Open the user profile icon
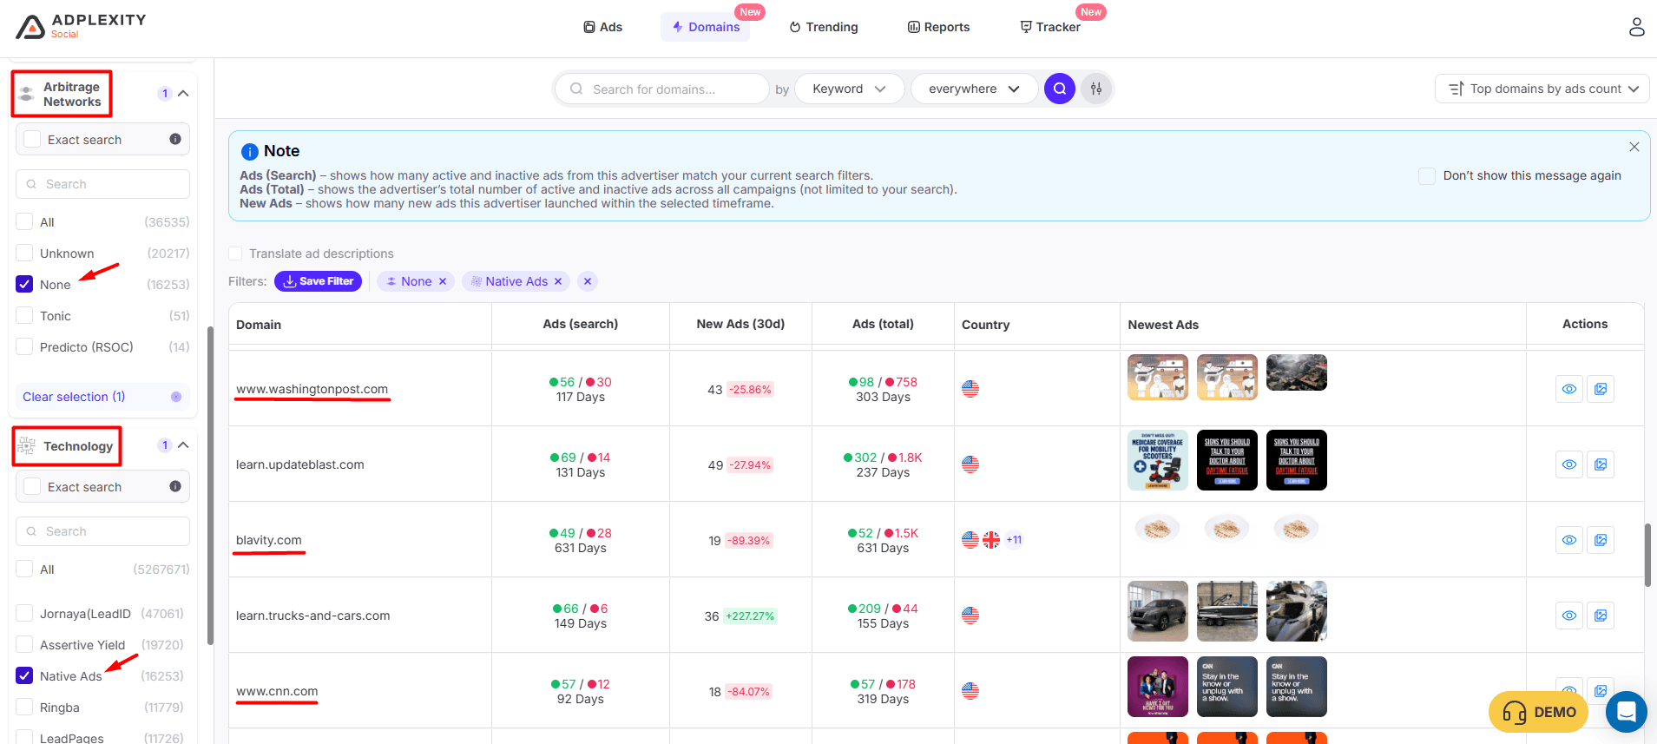 pyautogui.click(x=1636, y=27)
